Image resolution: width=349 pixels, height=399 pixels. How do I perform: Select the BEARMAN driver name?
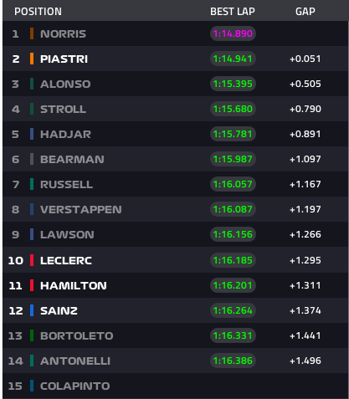[72, 159]
